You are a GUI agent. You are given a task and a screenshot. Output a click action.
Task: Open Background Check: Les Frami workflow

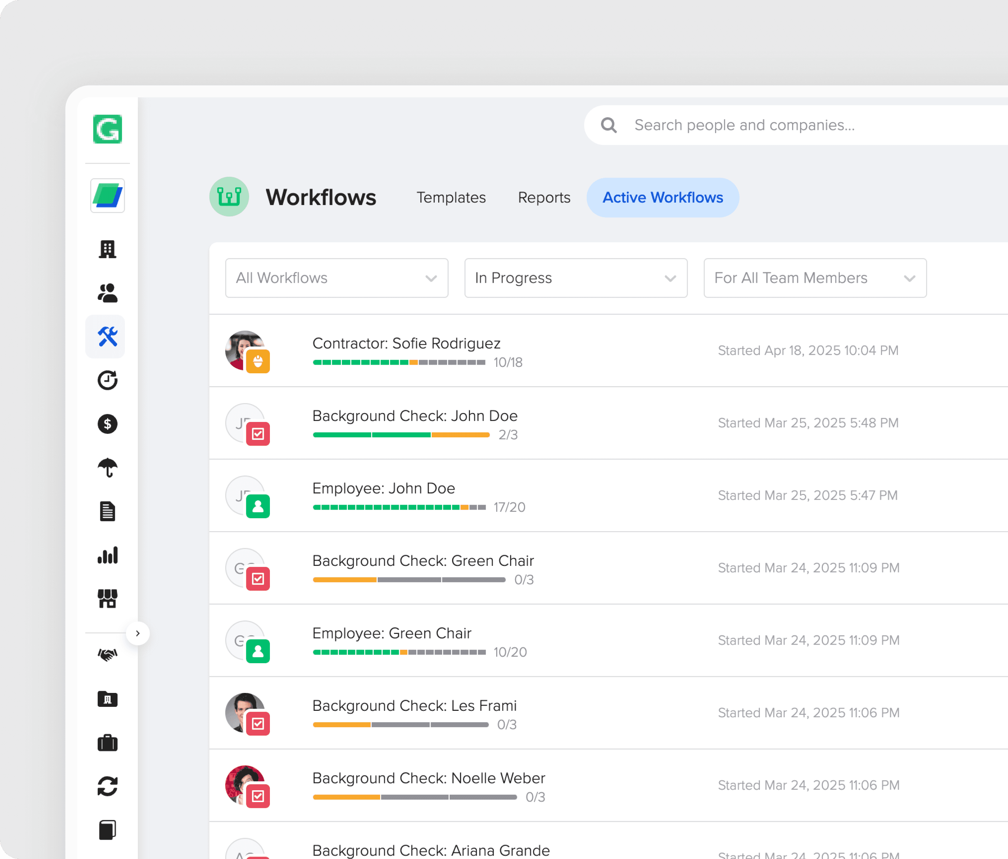pyautogui.click(x=414, y=706)
